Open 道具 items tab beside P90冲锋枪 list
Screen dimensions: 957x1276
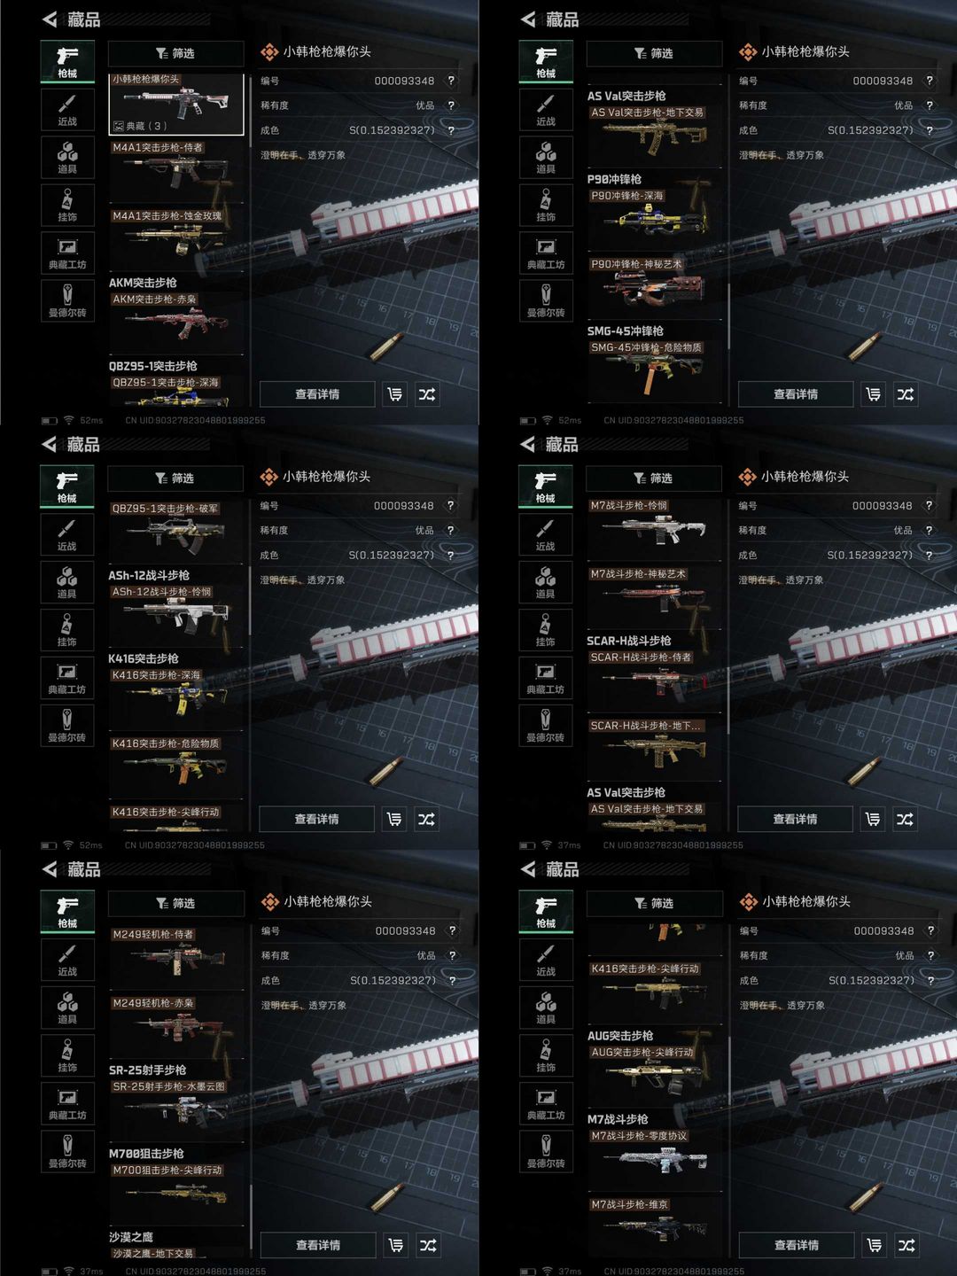click(x=546, y=158)
